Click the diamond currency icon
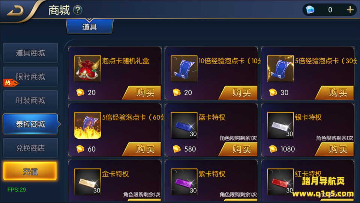This screenshot has width=360, height=203. point(310,10)
